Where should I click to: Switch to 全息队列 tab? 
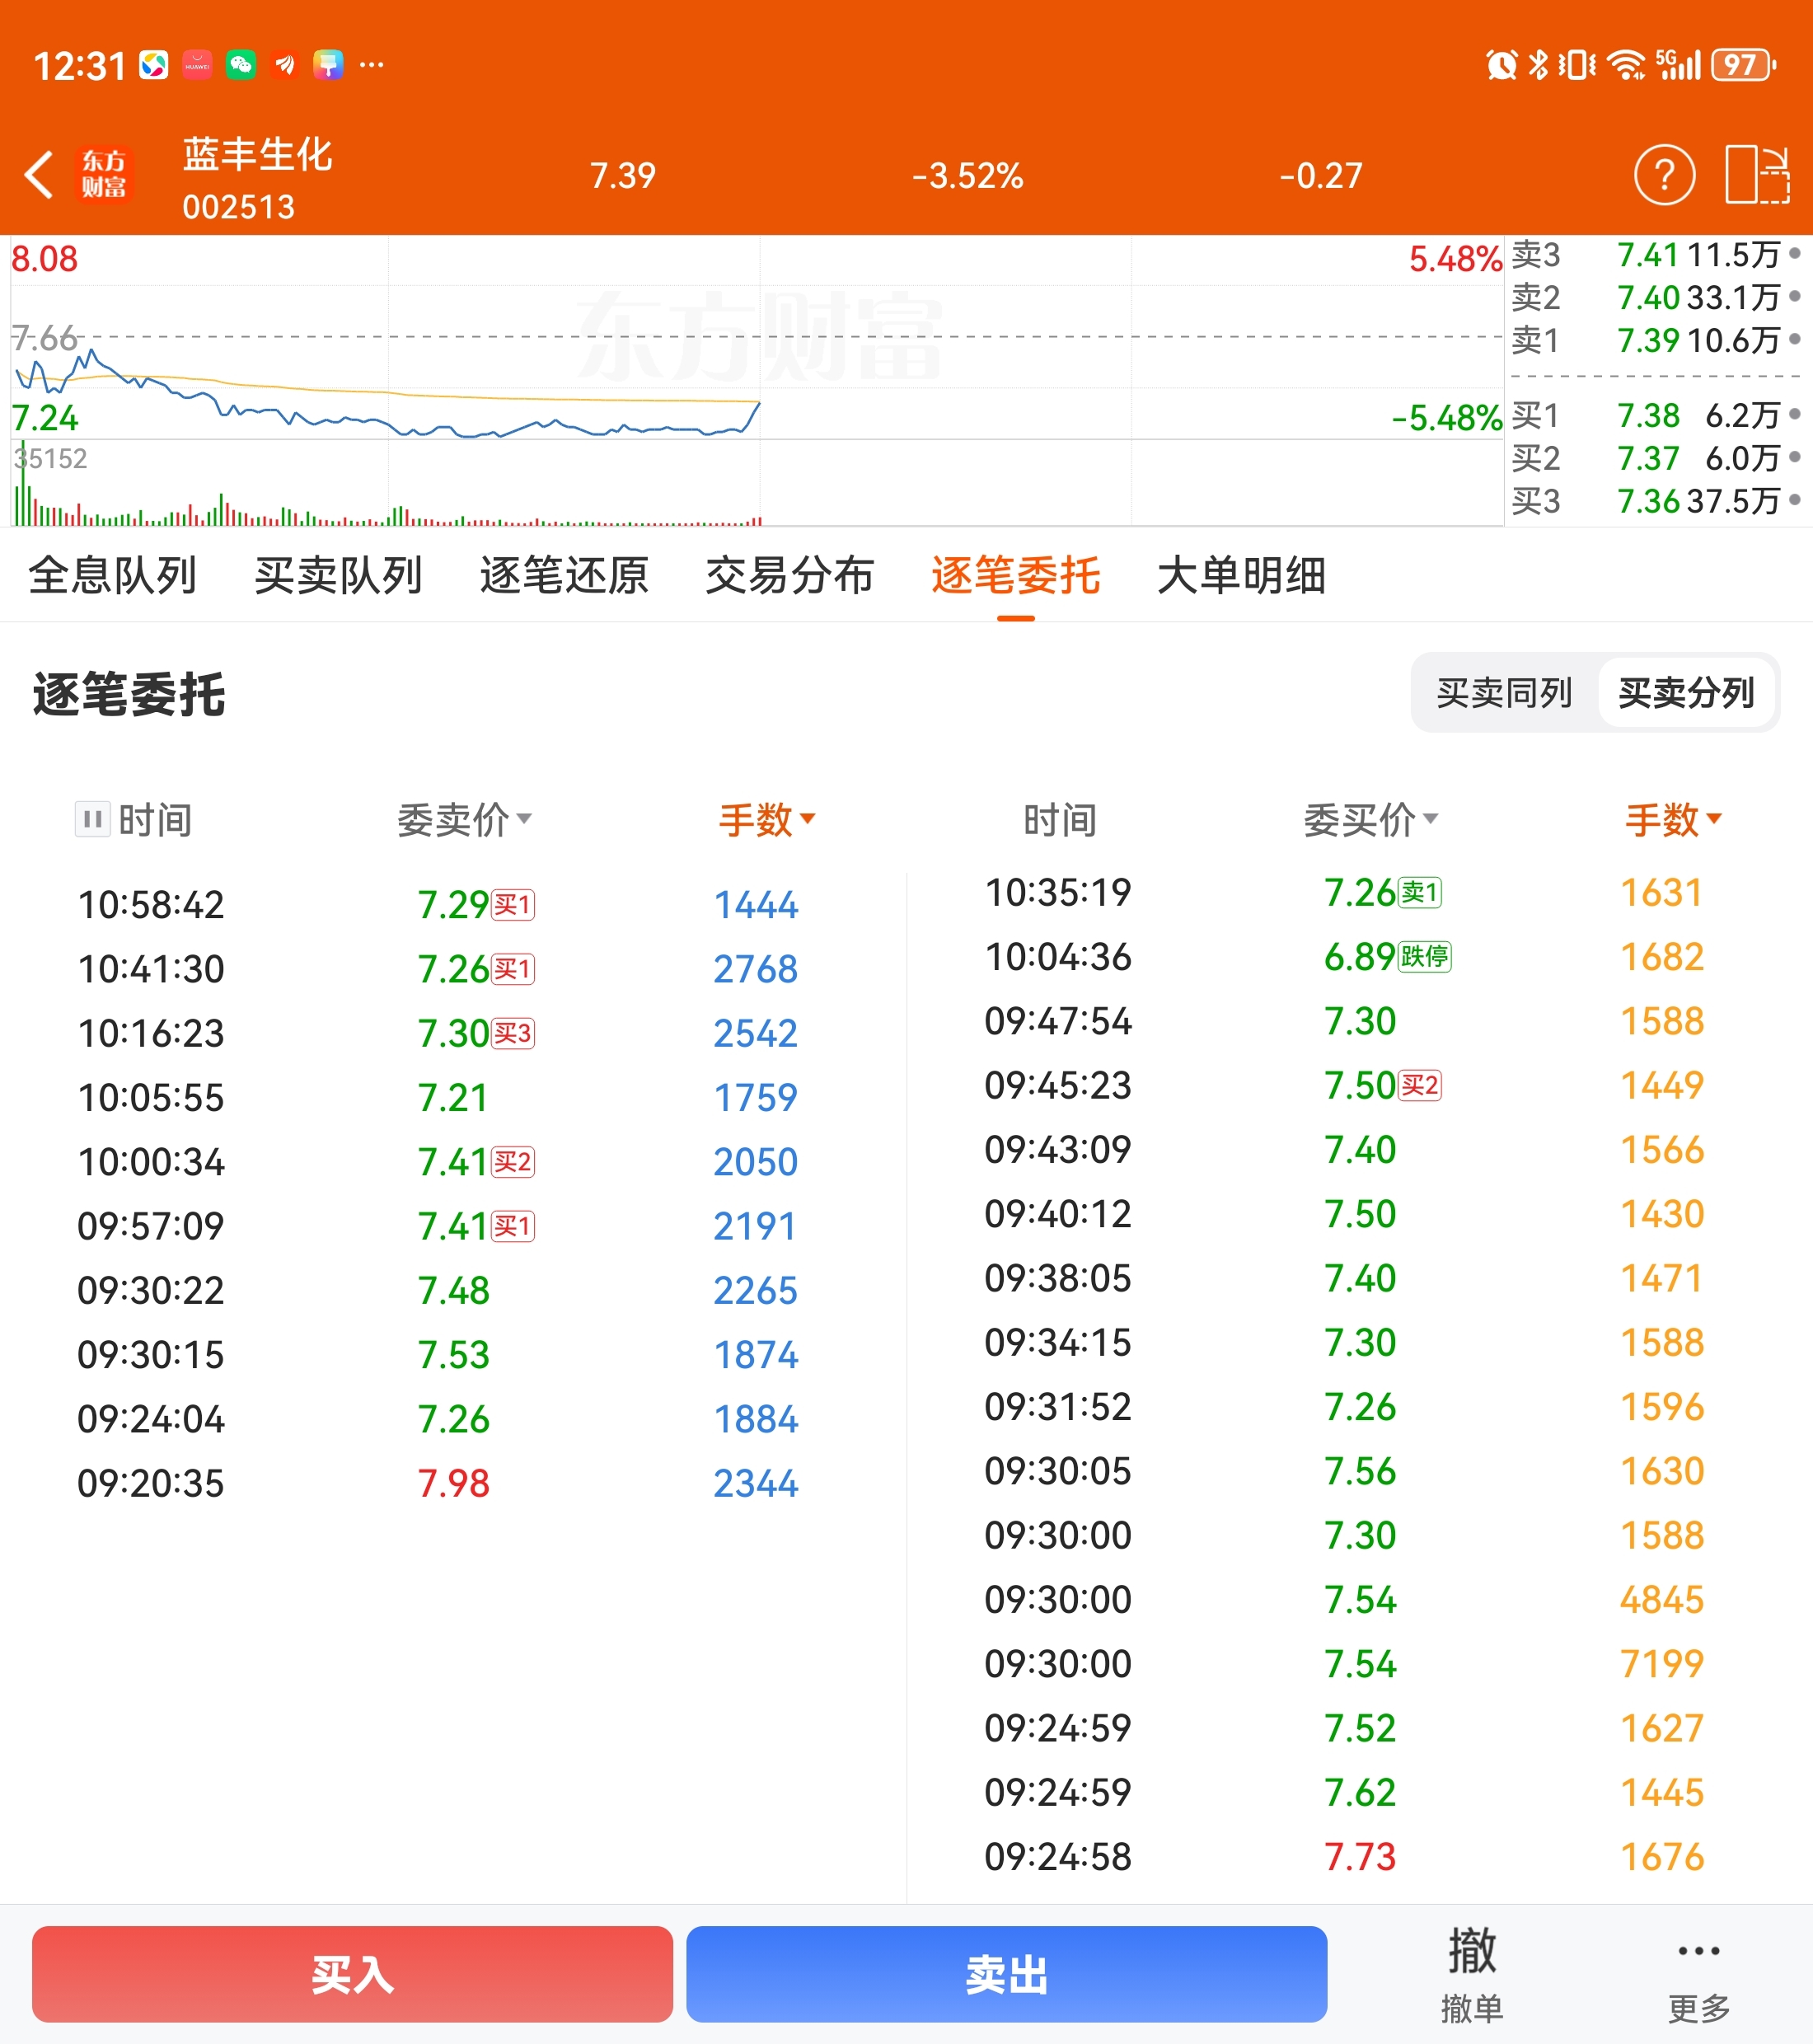click(x=112, y=575)
